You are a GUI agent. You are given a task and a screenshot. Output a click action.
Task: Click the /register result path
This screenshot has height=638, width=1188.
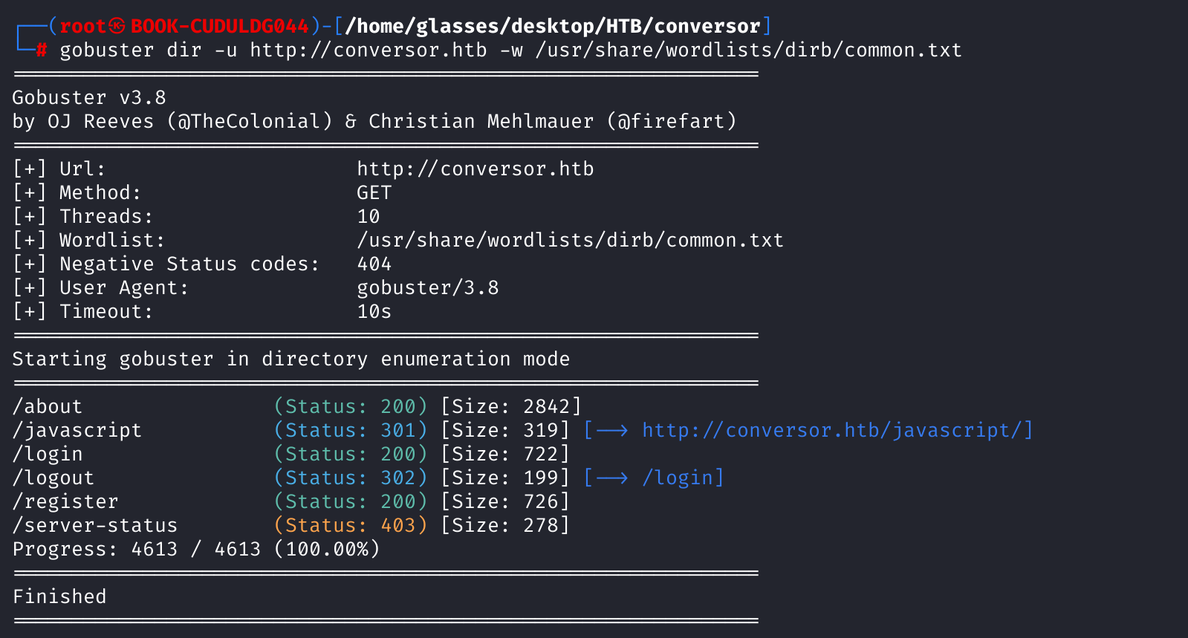point(65,502)
